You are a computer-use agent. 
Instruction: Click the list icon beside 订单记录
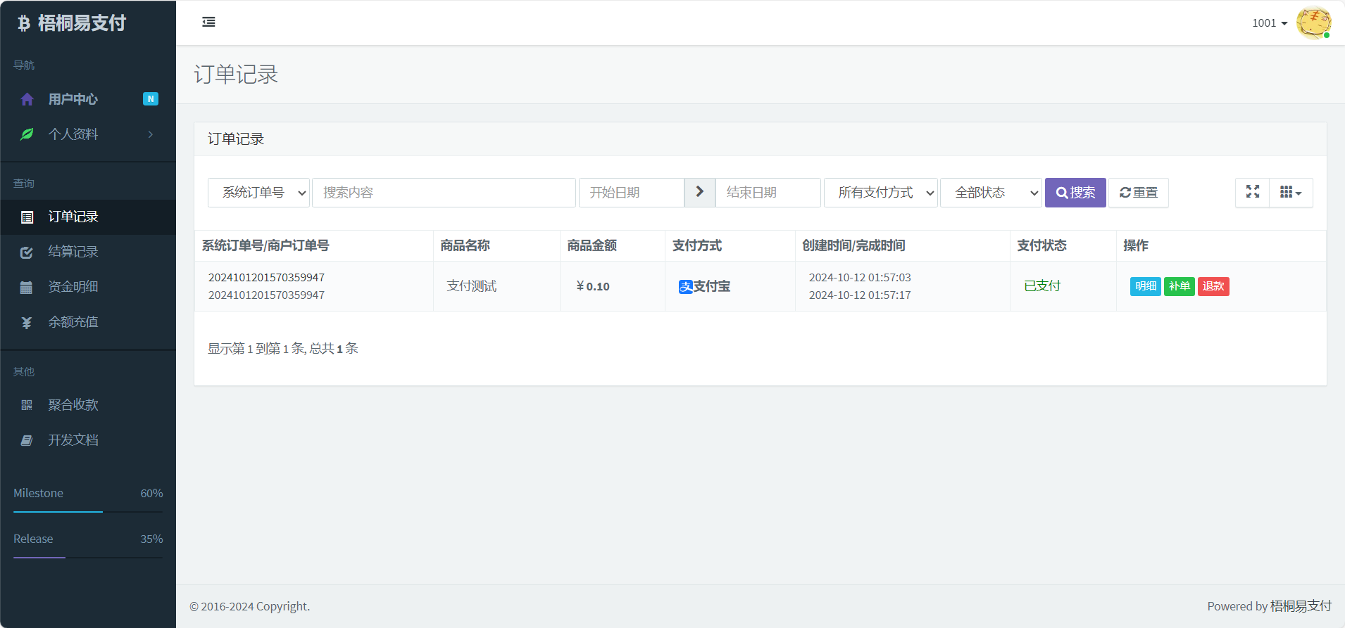pyautogui.click(x=27, y=217)
